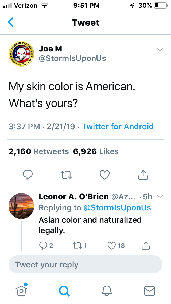The image size is (171, 304).
Task: Open Joe M's profile picture
Action: click(22, 54)
